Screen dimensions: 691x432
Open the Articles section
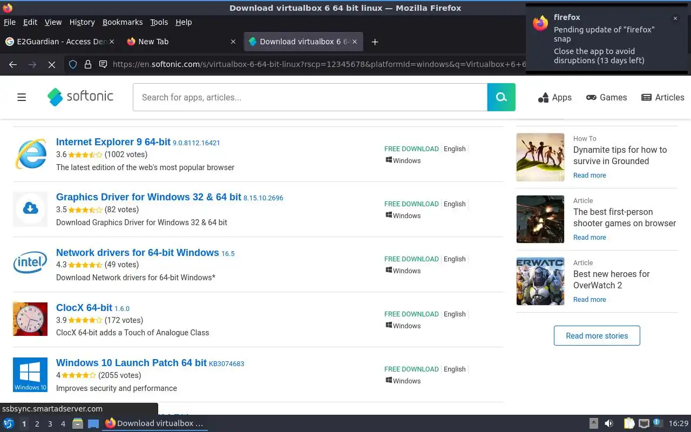663,98
